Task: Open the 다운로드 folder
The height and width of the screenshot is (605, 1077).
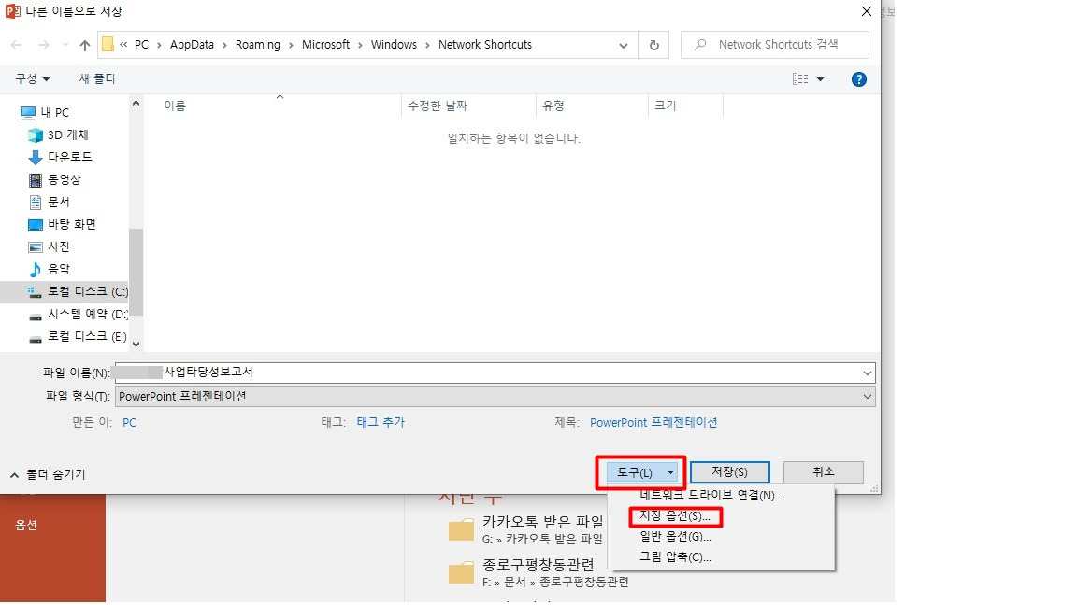Action: click(60, 157)
